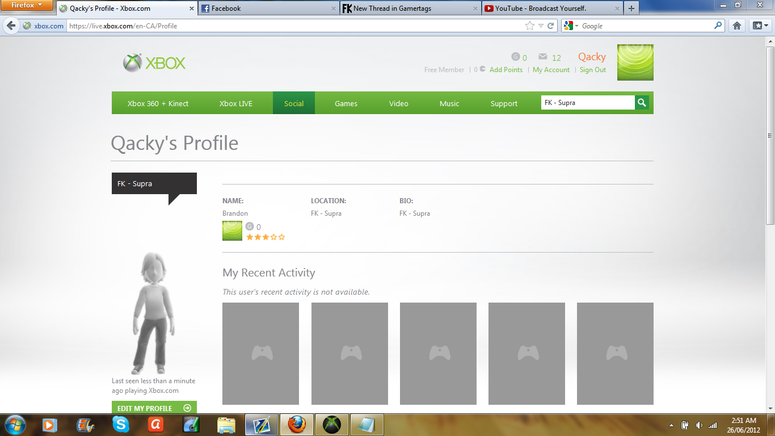Bookmark page with the star icon

[530, 26]
